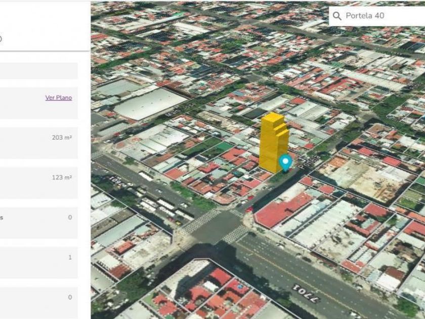Click the large white warehouse roof

pyautogui.click(x=150, y=103)
